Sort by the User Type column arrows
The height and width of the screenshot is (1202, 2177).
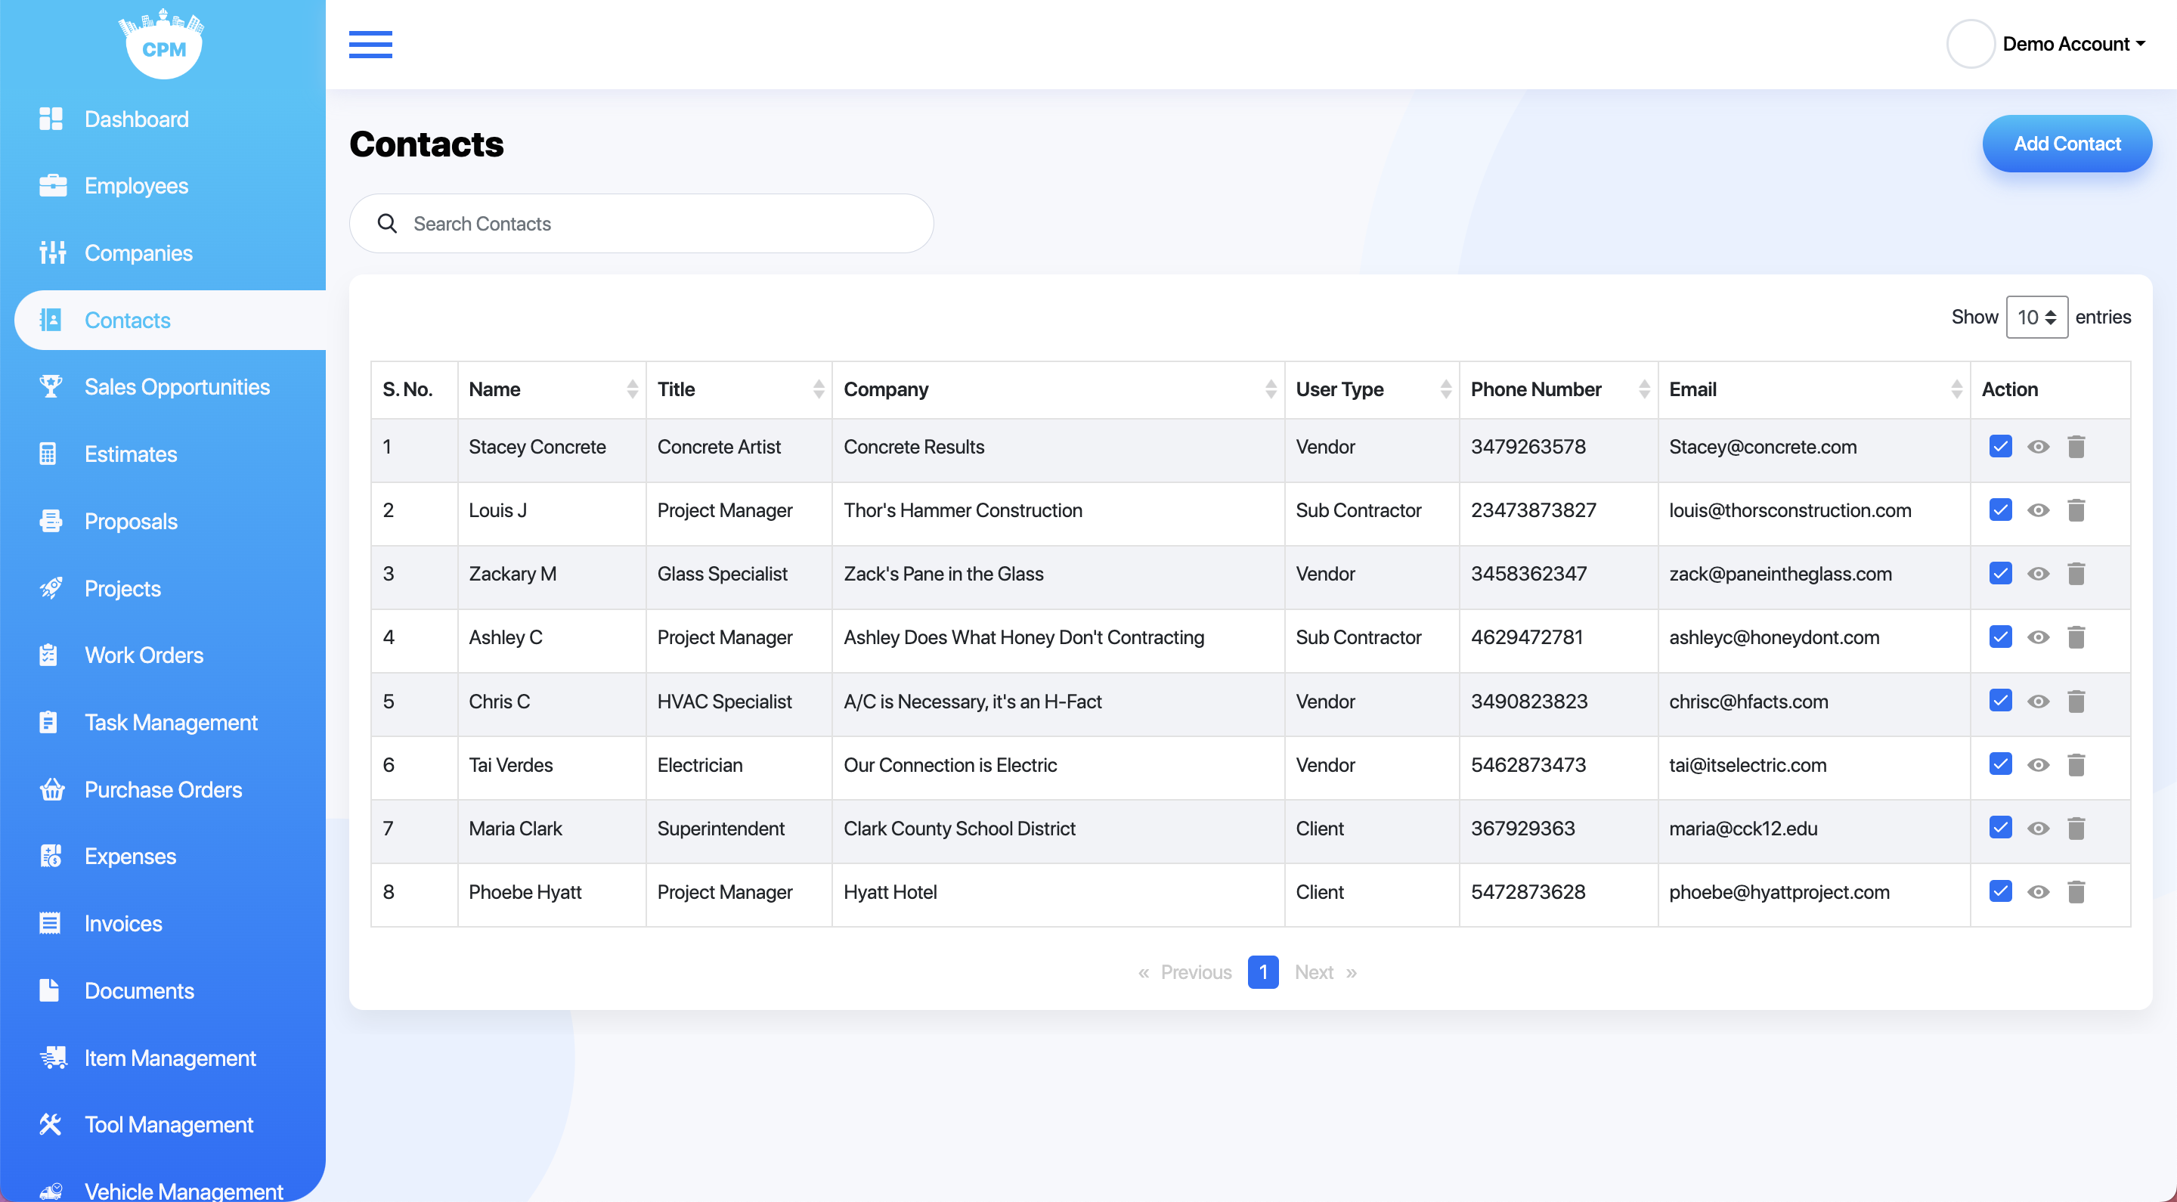pos(1445,389)
